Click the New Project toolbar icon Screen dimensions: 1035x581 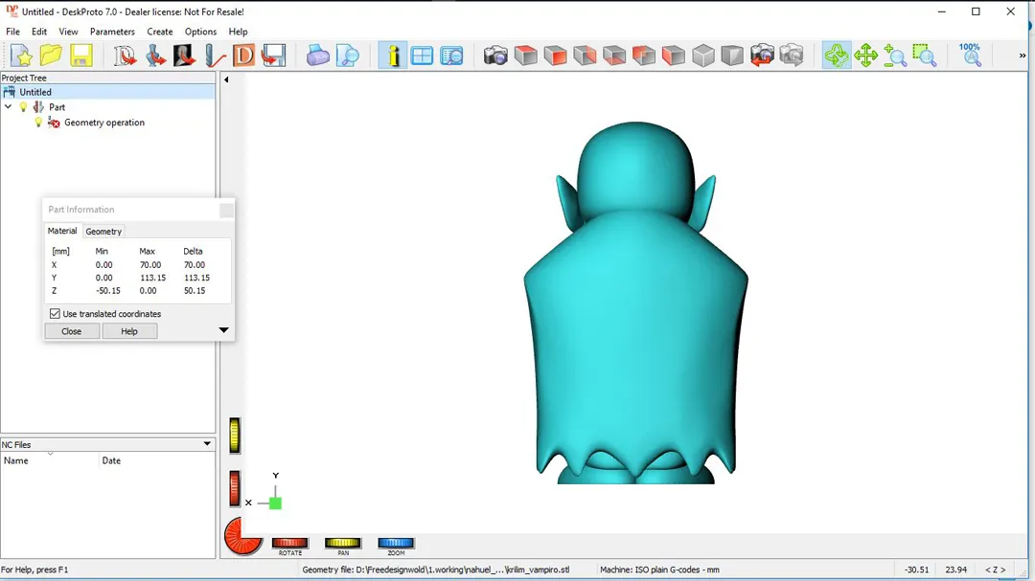pos(21,56)
